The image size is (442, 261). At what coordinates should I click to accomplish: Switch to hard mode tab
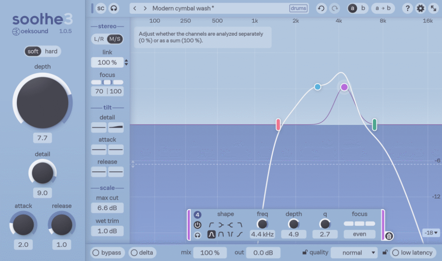51,51
